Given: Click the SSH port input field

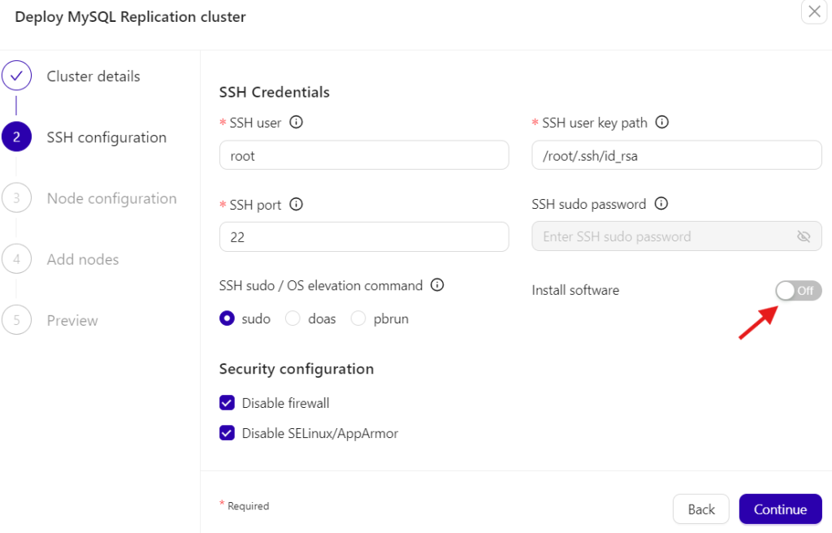Looking at the screenshot, I should (x=364, y=236).
